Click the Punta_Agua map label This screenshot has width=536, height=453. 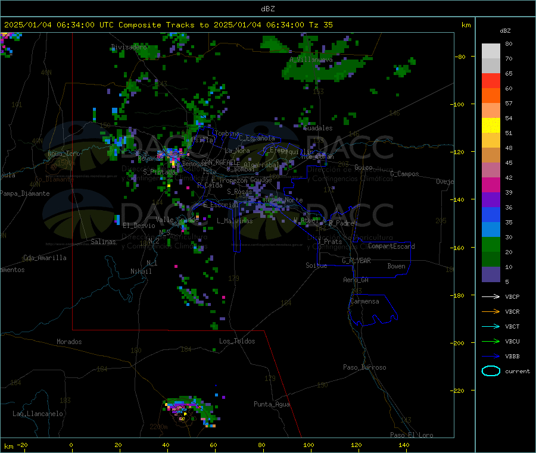pyautogui.click(x=272, y=404)
